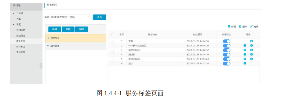Click the timestamp 2020-03-27 14:42:32
Image resolution: width=289 pixels, height=100 pixels.
198,50
